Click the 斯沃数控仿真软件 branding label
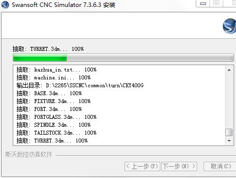236x178 pixels. pos(29,154)
